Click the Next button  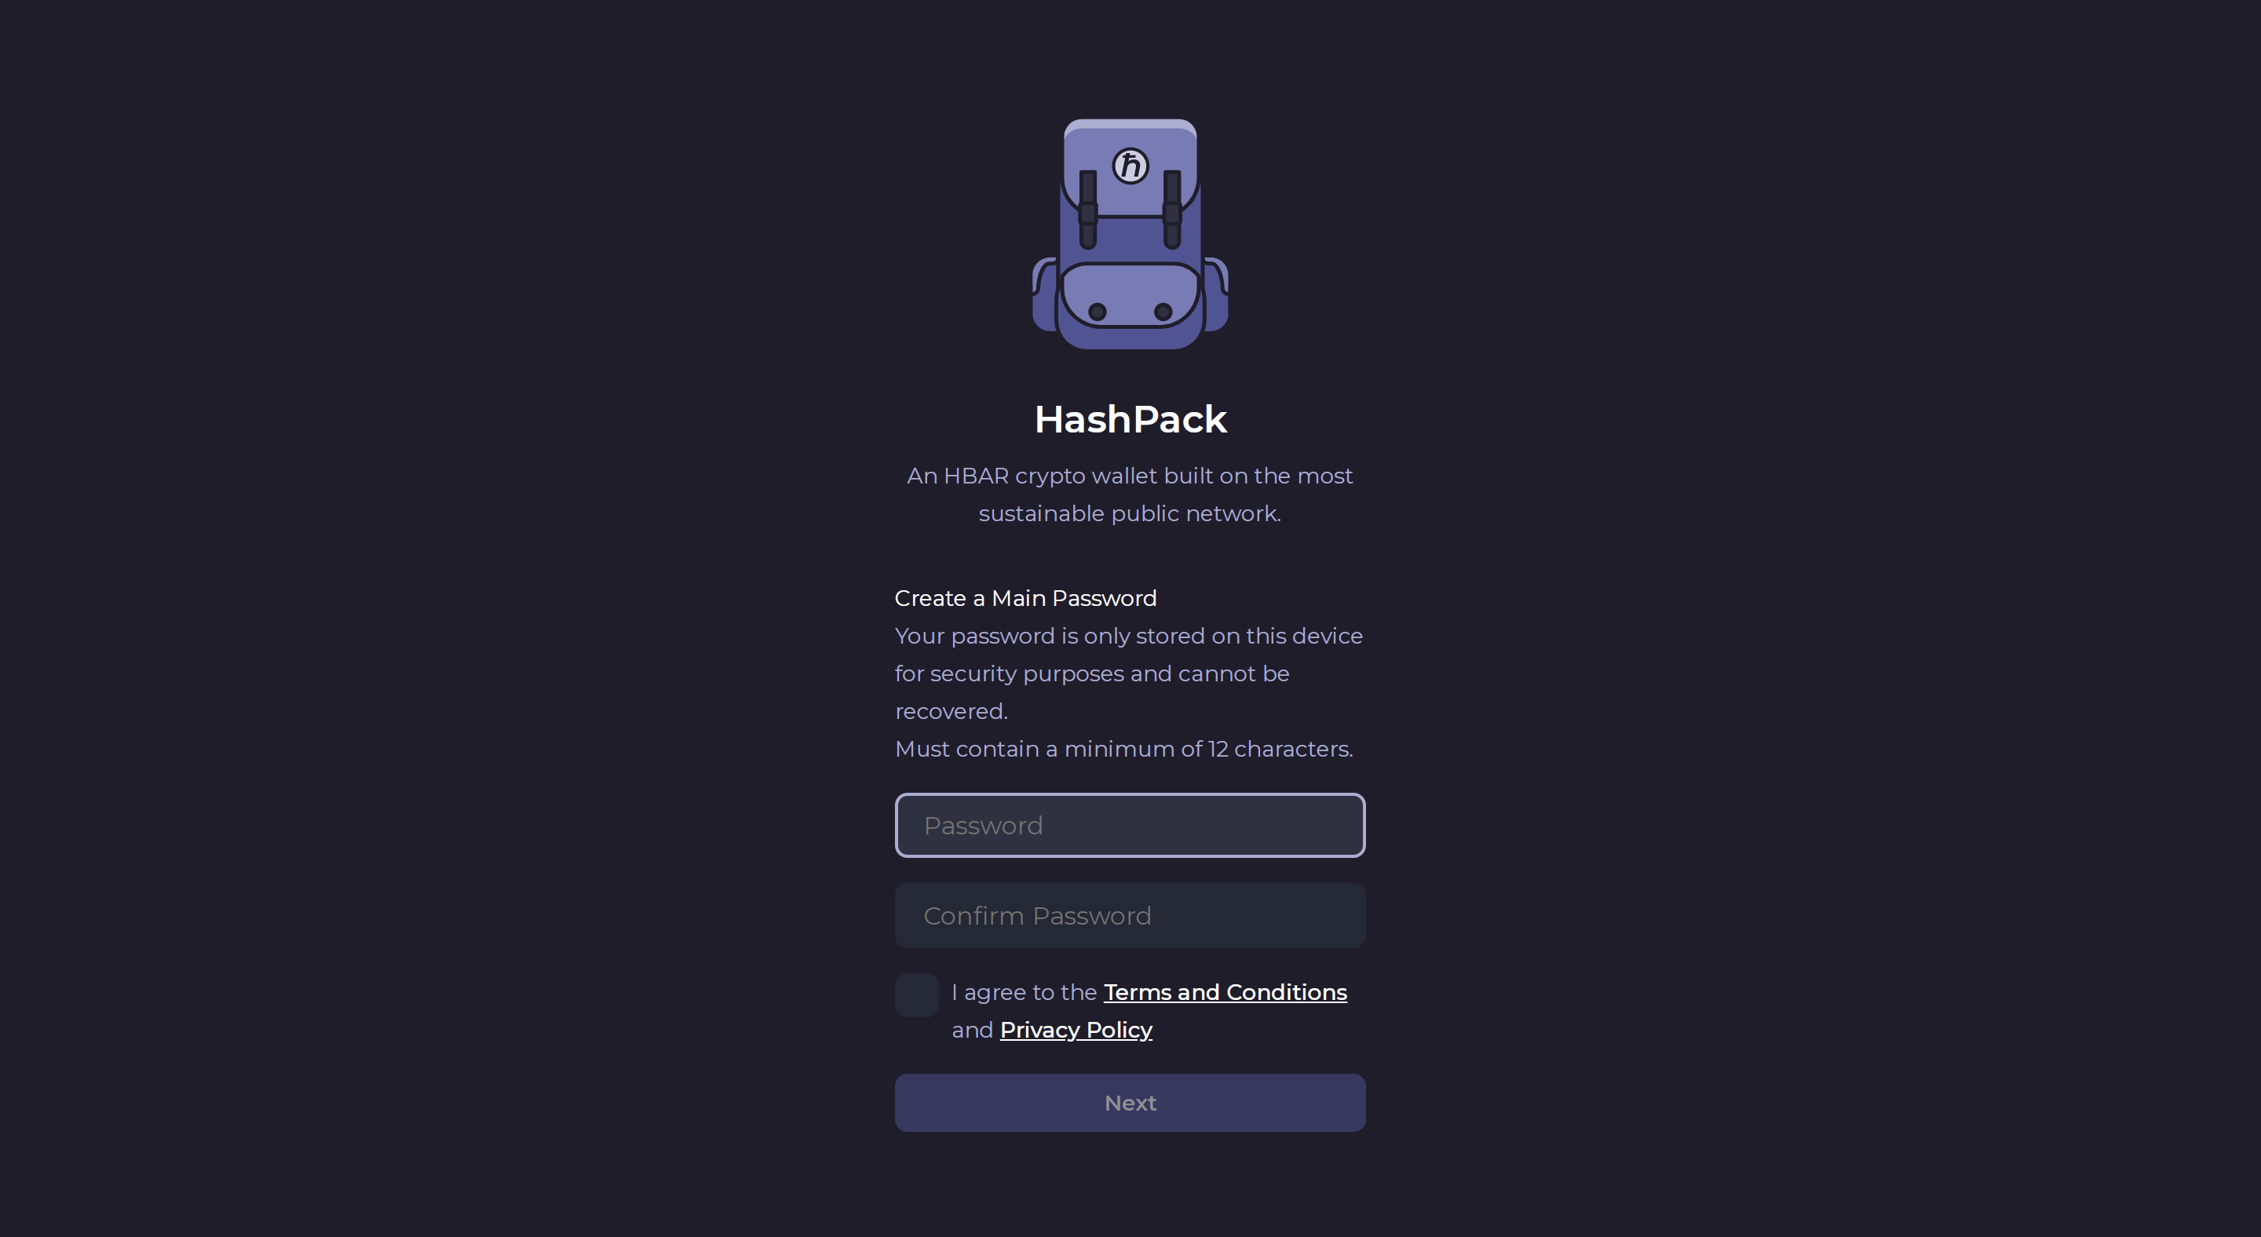[1130, 1103]
